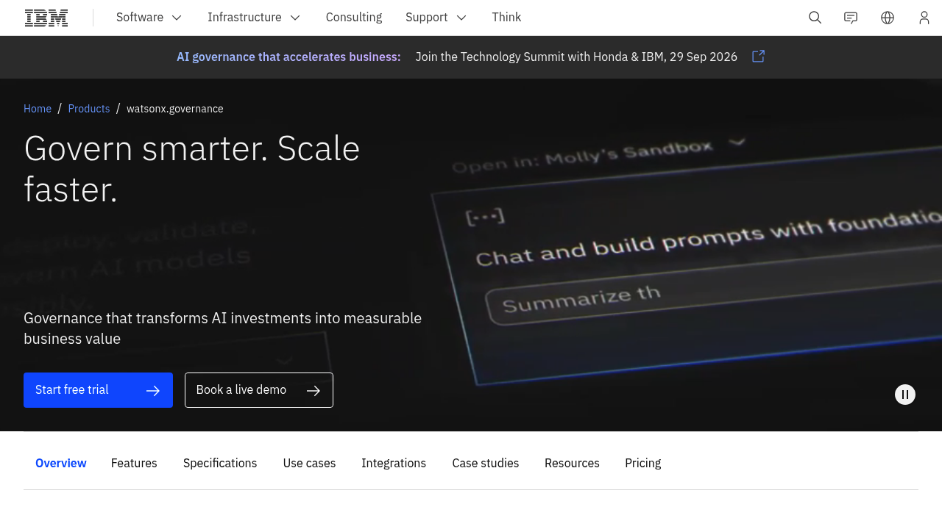Open the search magnifier icon
The width and height of the screenshot is (942, 529).
coord(815,18)
